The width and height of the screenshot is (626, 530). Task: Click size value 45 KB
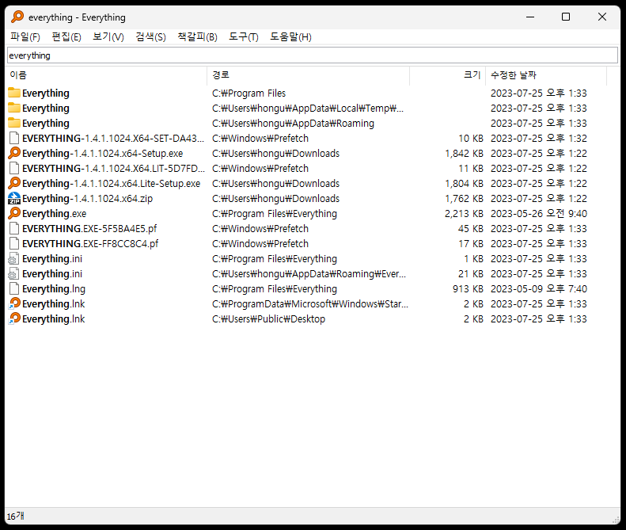(471, 229)
